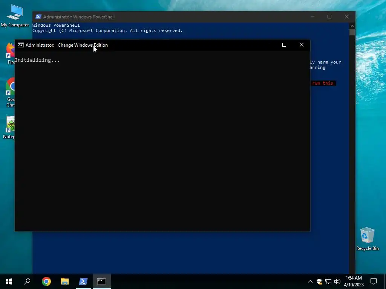Select Command Prompt taskbar icon
The height and width of the screenshot is (289, 386).
pyautogui.click(x=101, y=281)
